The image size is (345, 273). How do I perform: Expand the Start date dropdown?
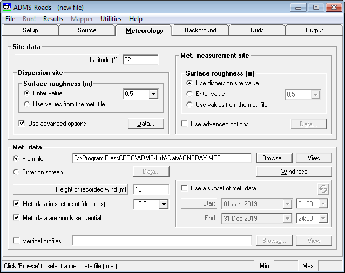point(287,204)
